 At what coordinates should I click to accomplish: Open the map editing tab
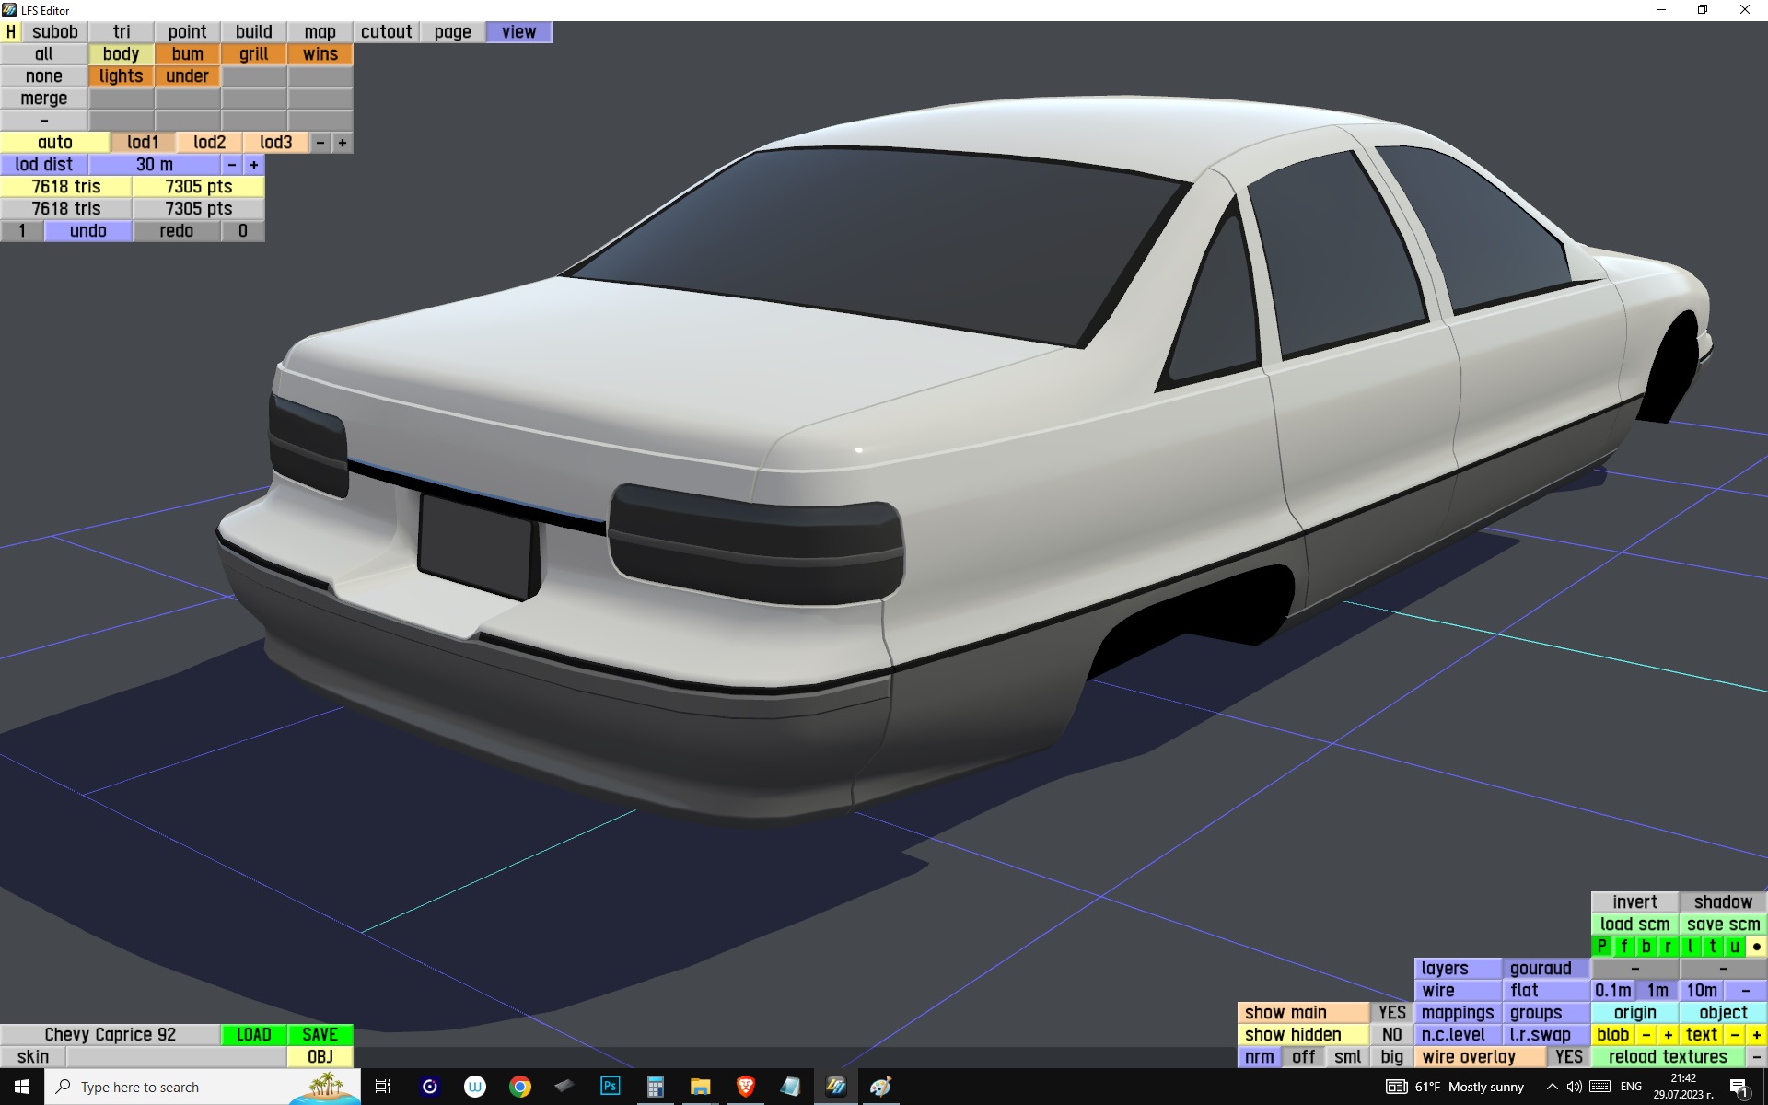[x=320, y=32]
